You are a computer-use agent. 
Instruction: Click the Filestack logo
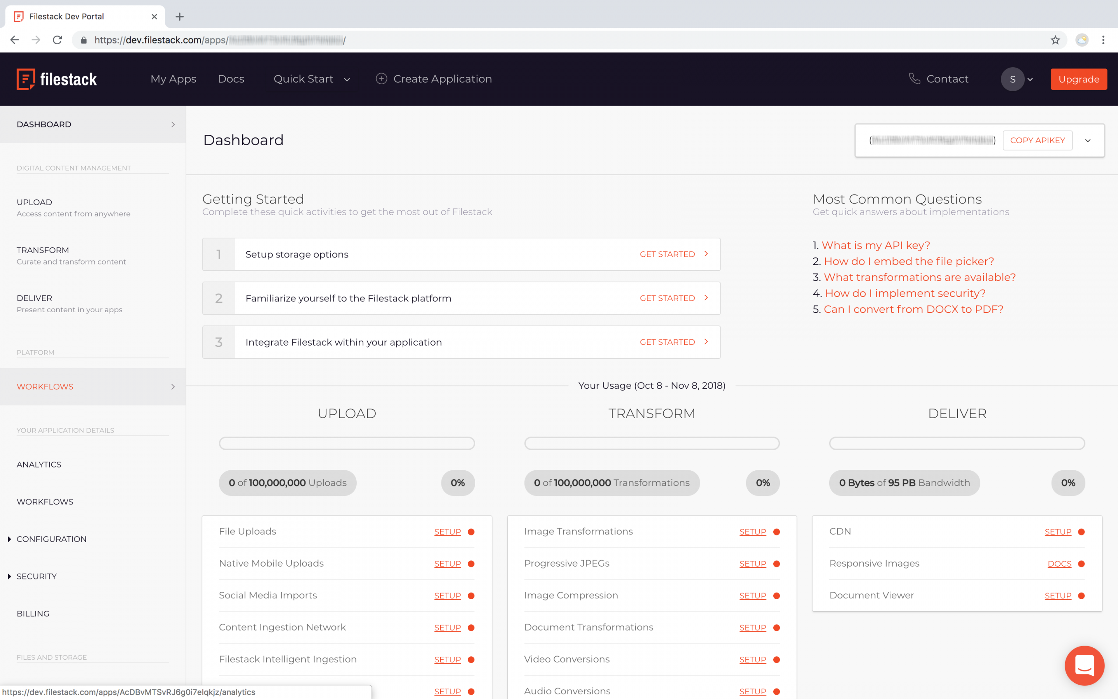[56, 79]
